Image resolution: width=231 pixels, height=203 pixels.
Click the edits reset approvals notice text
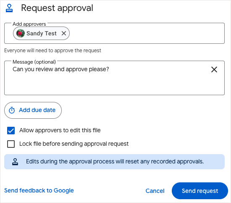coord(115,161)
